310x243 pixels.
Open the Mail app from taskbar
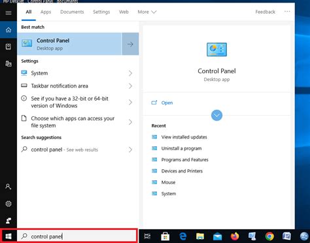(217, 236)
